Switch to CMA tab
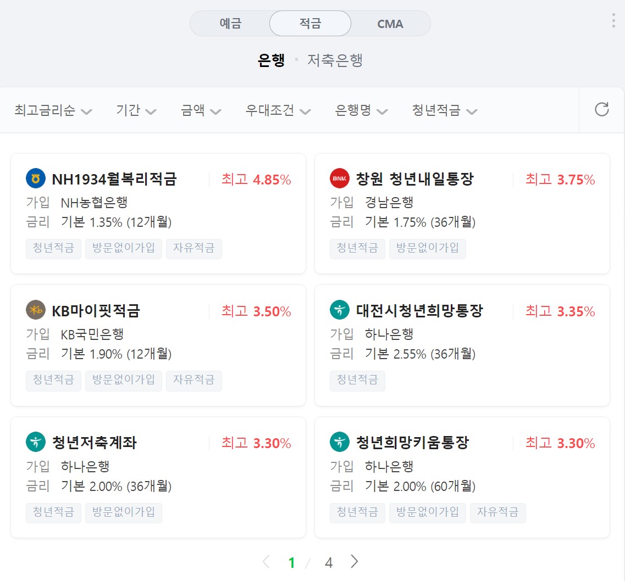Image resolution: width=625 pixels, height=581 pixels. click(x=390, y=24)
